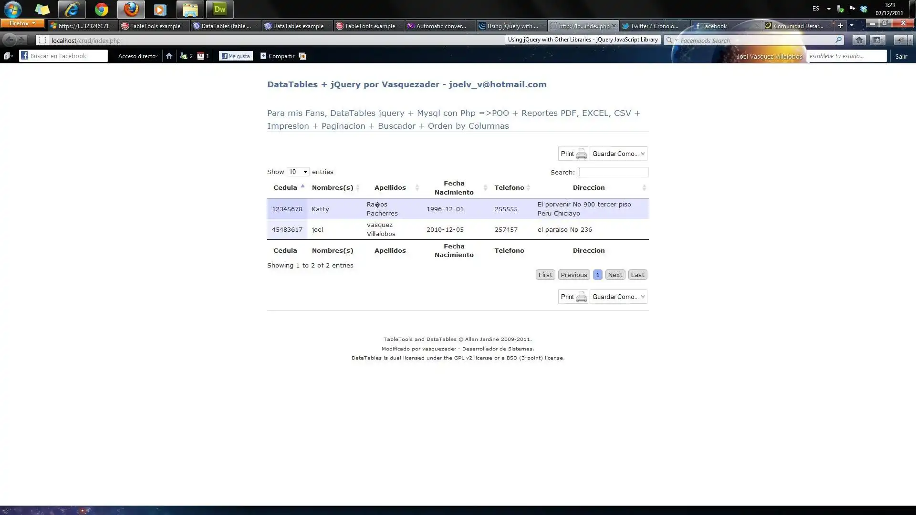Sort by Fecha Nacimiento column header
The width and height of the screenshot is (916, 515).
point(454,188)
